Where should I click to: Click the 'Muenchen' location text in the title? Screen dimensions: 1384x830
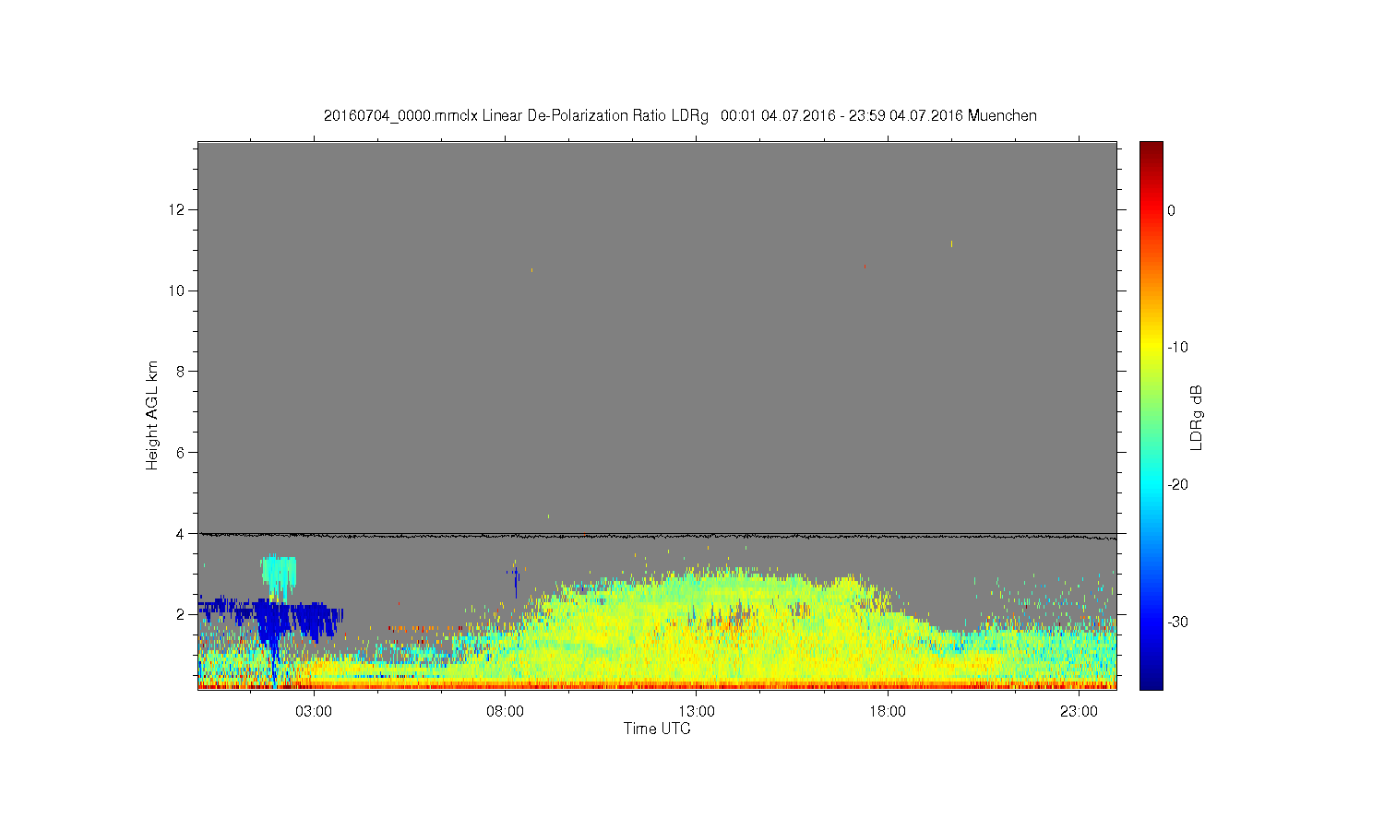pos(1002,116)
